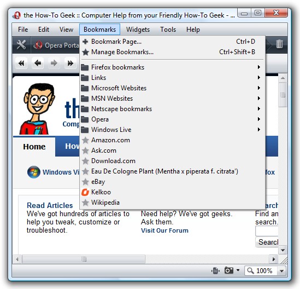Click the vertical scrollbar up arrow
Screen dimensions: 300x289
pos(283,78)
